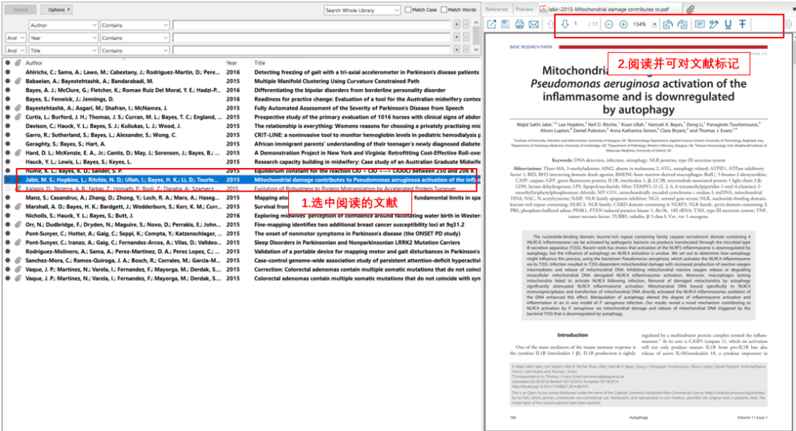This screenshot has width=796, height=431.
Task: Rotate the PDF counterclockwise
Action: pyautogui.click(x=668, y=24)
